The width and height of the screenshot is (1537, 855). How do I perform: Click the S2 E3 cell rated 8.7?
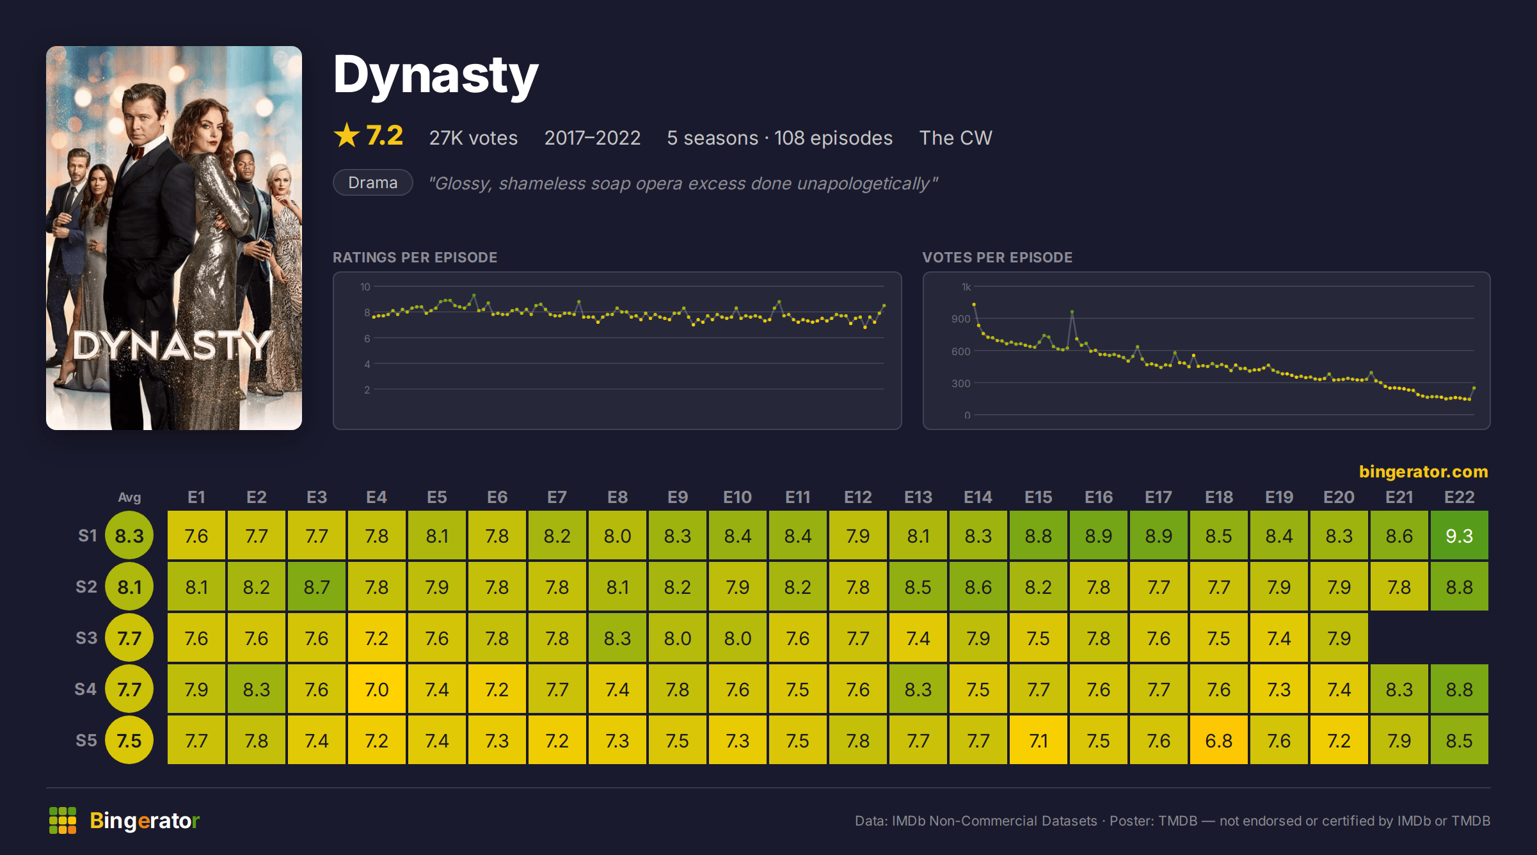tap(317, 587)
